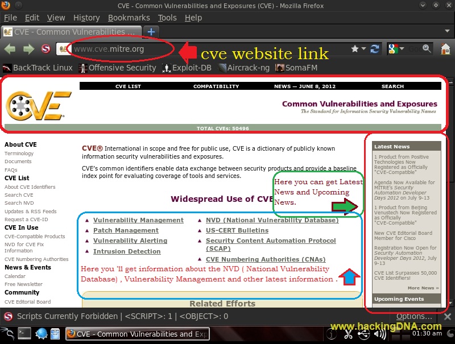Open the BackTrack dragon start menu
Image resolution: width=455 pixels, height=344 pixels.
(7, 334)
